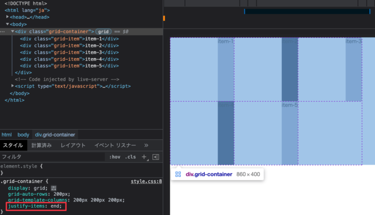Select the item-5 grid-item node
The height and width of the screenshot is (215, 375).
pyautogui.click(x=69, y=66)
